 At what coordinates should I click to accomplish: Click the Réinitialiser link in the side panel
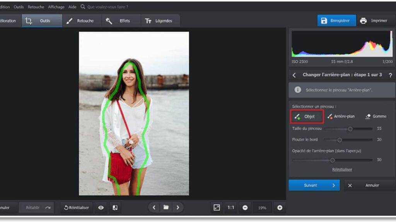tap(342, 170)
